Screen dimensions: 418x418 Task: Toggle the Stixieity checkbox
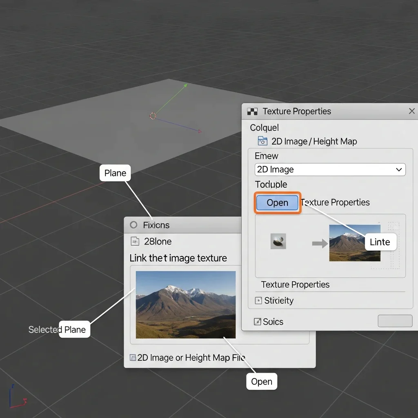(258, 301)
